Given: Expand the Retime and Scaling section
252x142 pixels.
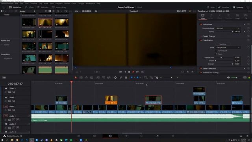Looking at the screenshot, I should click(211, 73).
